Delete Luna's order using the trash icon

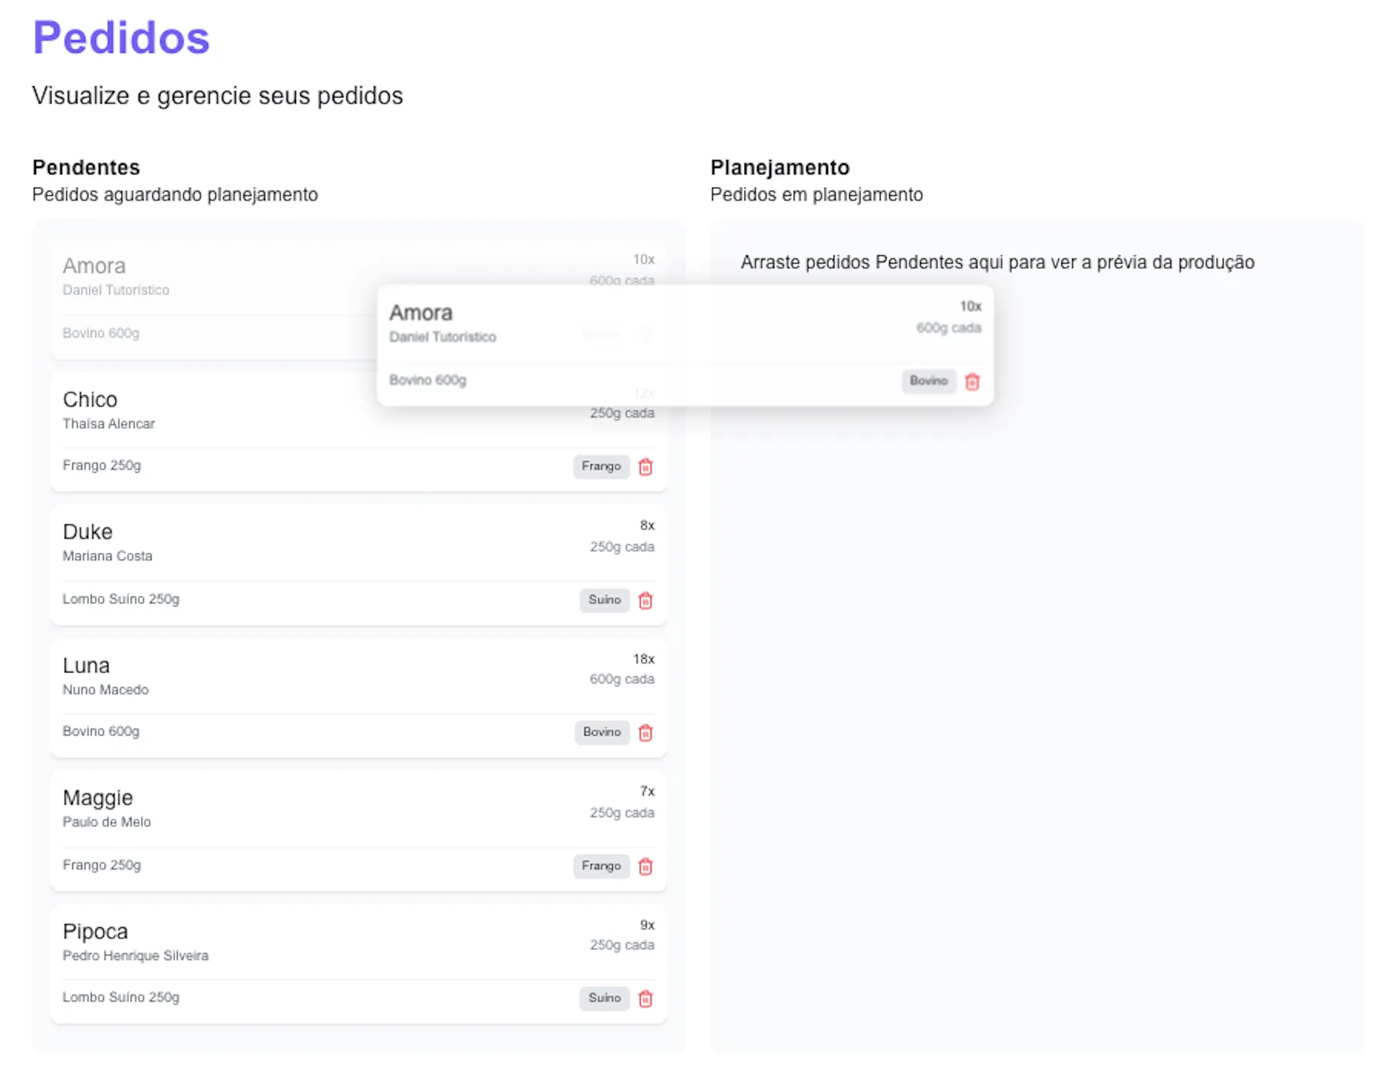pos(645,732)
